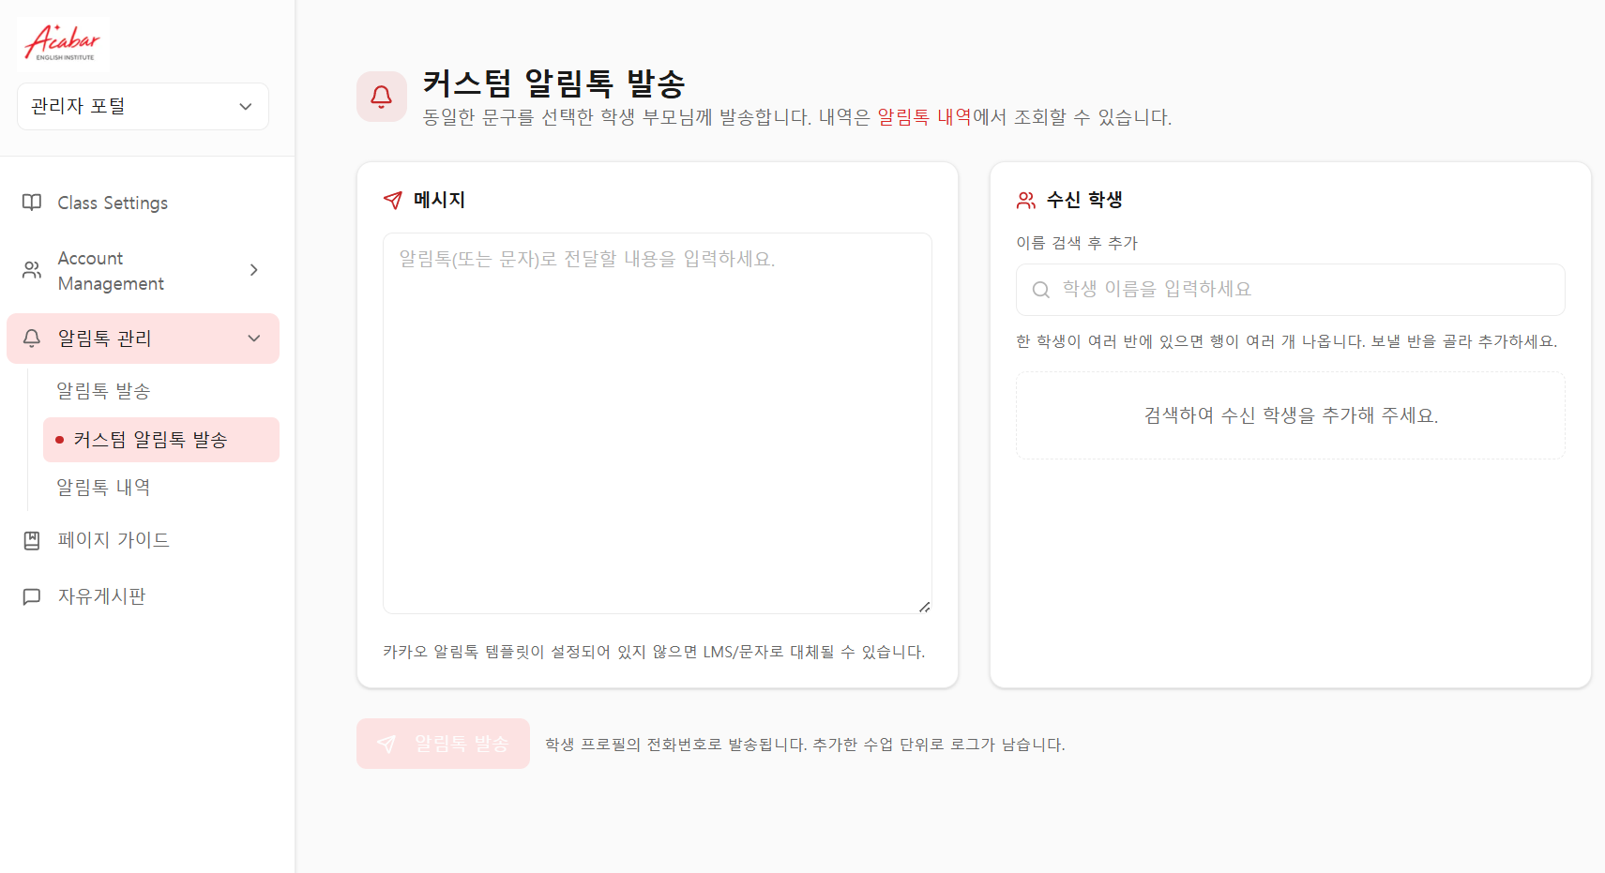Click the student name search input
The width and height of the screenshot is (1605, 873).
click(x=1290, y=289)
